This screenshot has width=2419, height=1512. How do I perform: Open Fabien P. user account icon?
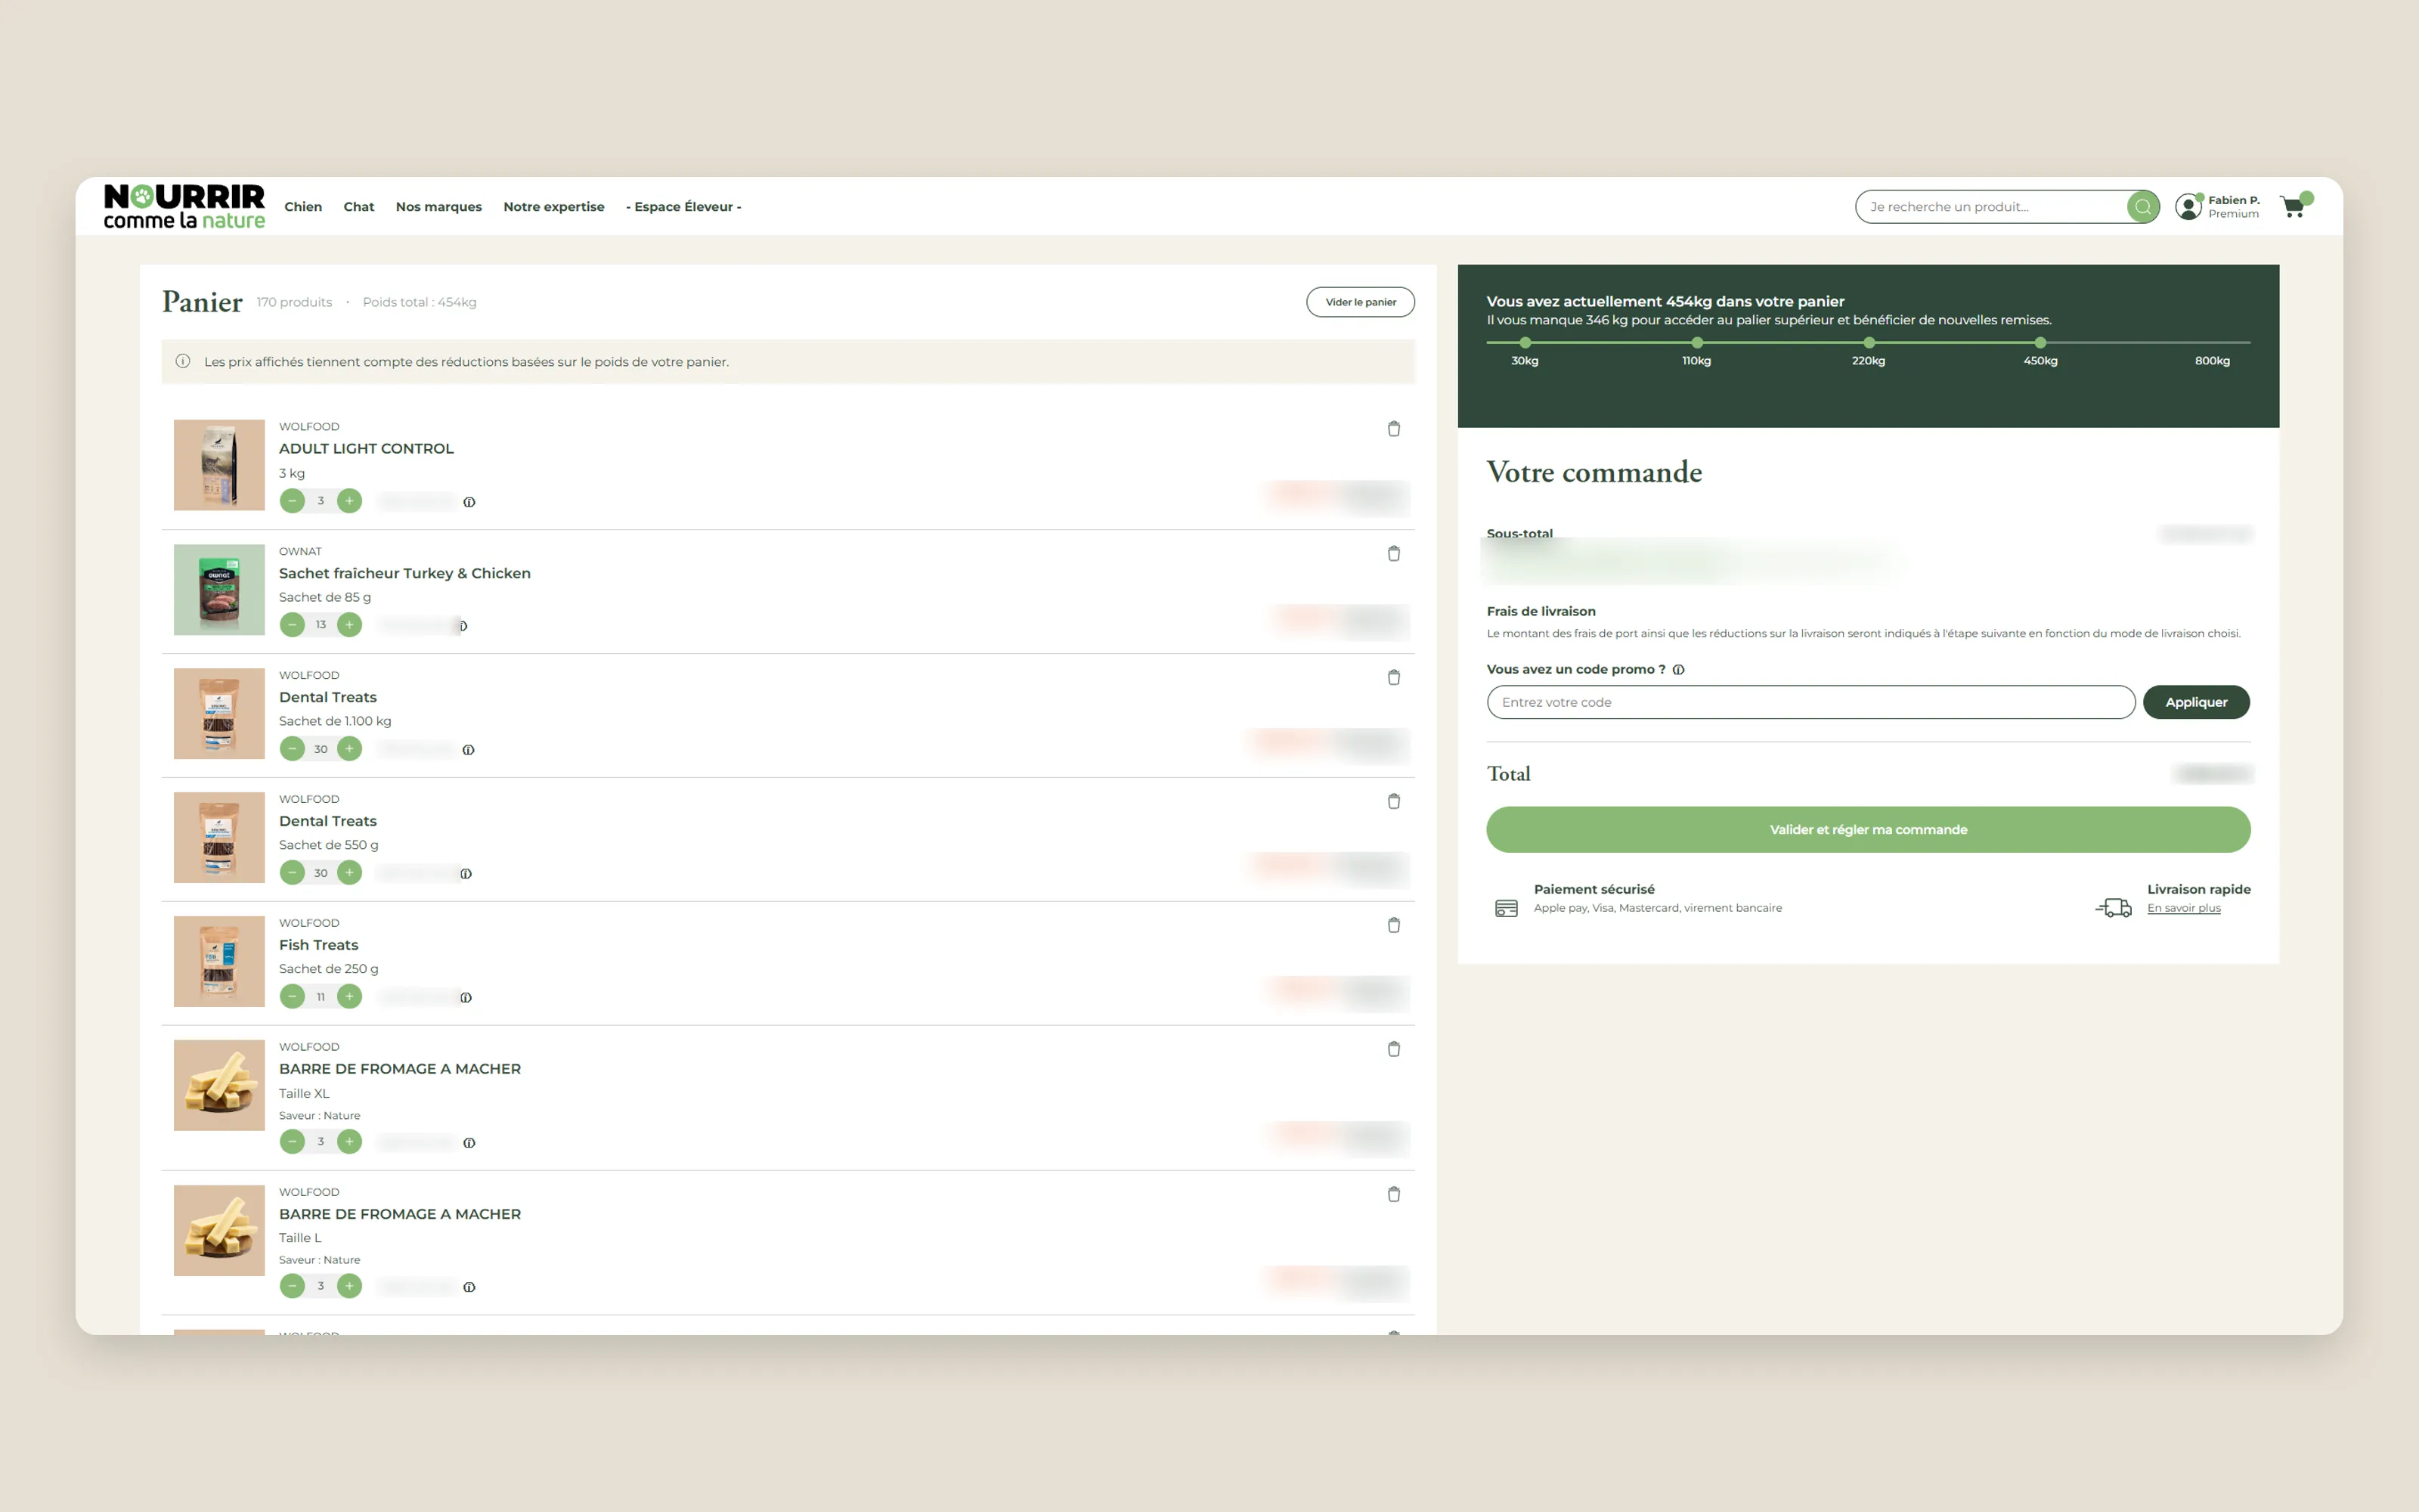(2188, 207)
